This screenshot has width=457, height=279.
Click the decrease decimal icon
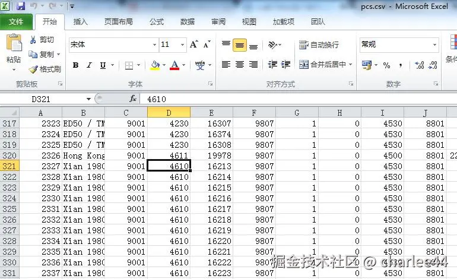point(433,65)
